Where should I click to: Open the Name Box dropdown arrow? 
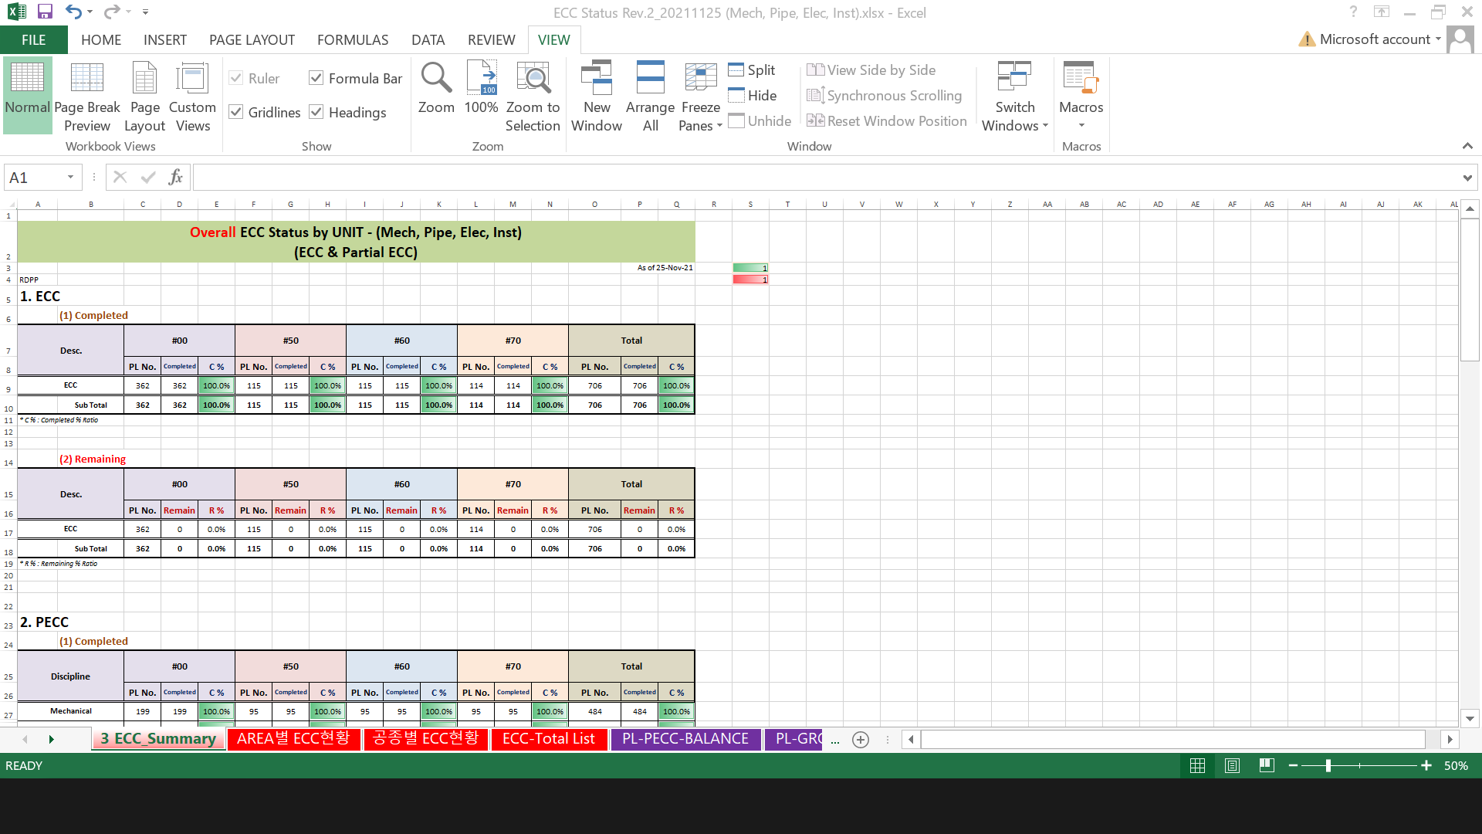click(70, 178)
